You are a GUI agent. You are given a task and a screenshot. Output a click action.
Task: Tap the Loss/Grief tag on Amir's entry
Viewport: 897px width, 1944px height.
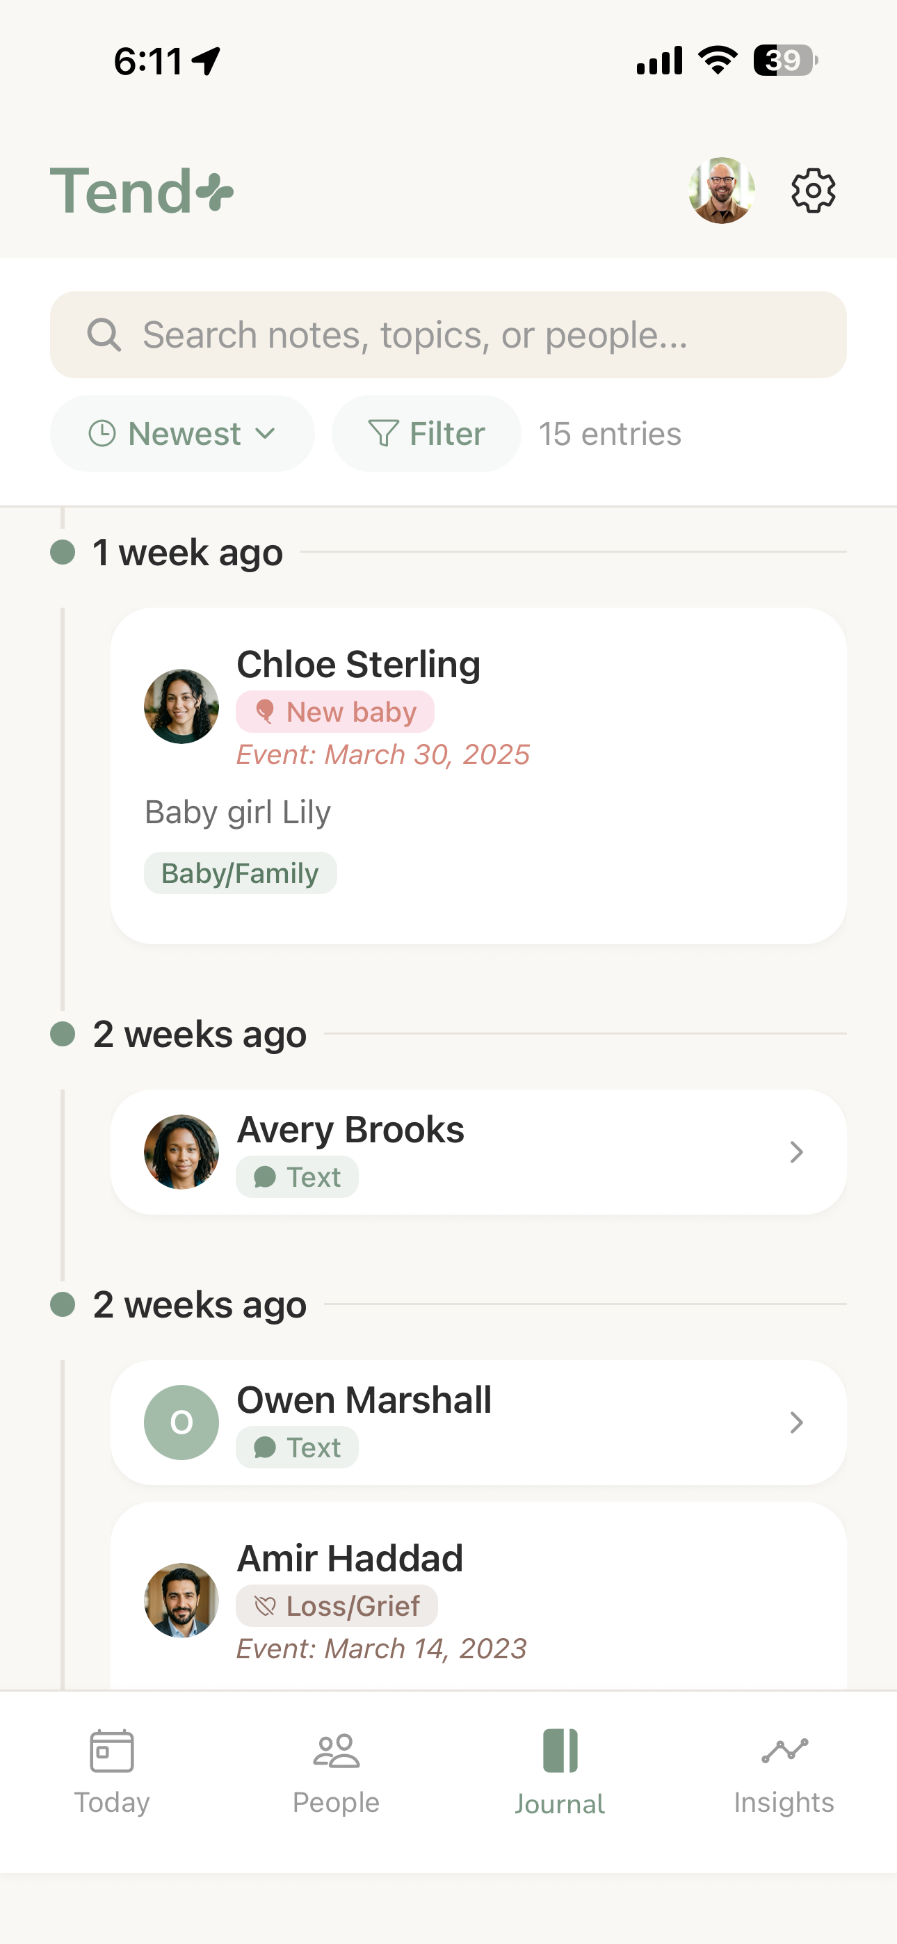(x=337, y=1606)
